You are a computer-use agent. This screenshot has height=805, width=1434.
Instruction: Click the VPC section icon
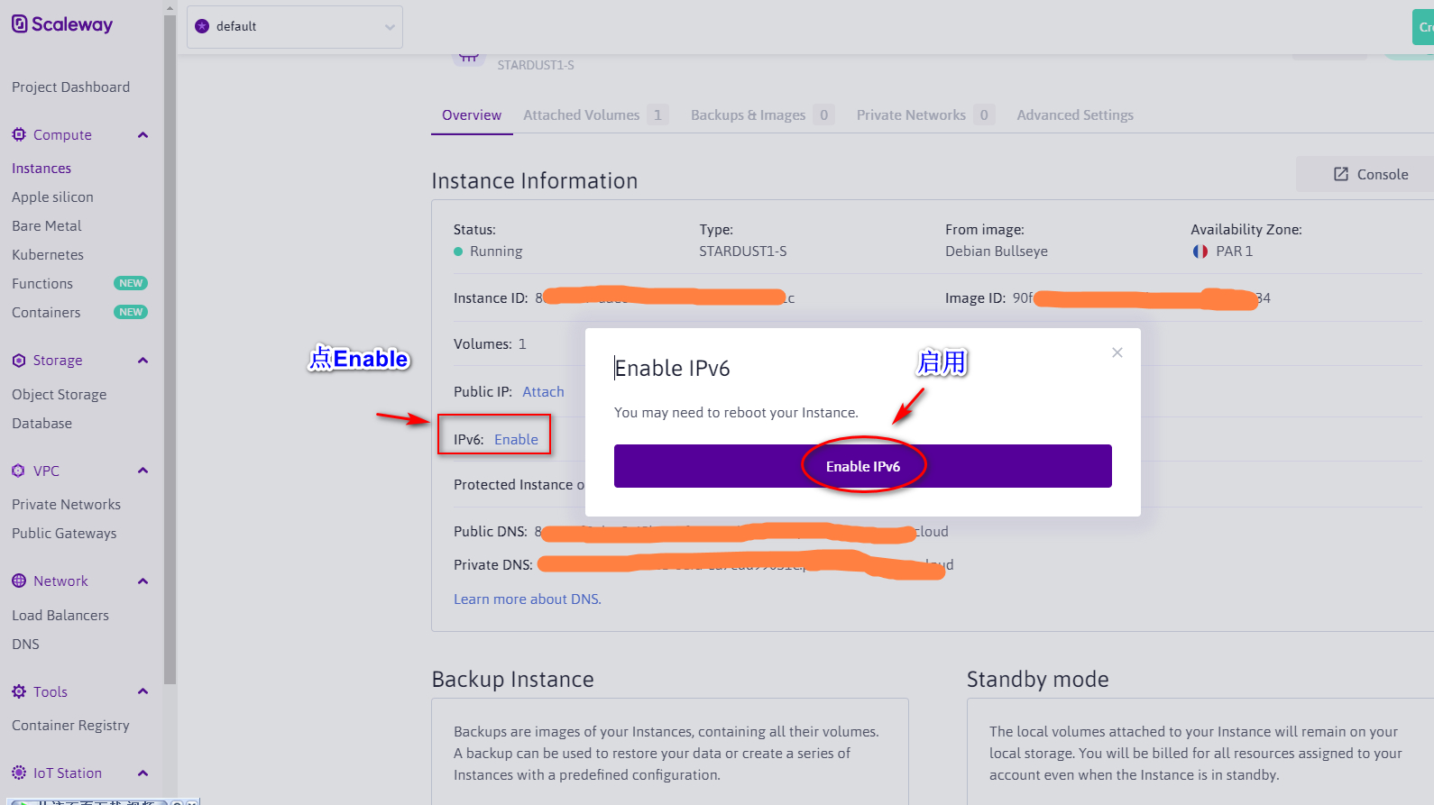coord(19,471)
